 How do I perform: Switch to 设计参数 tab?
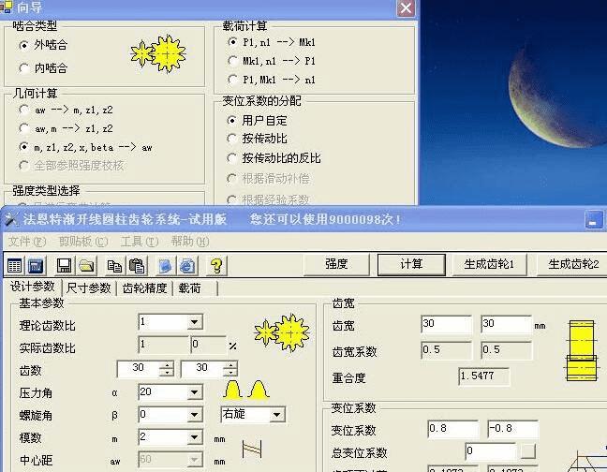[33, 288]
